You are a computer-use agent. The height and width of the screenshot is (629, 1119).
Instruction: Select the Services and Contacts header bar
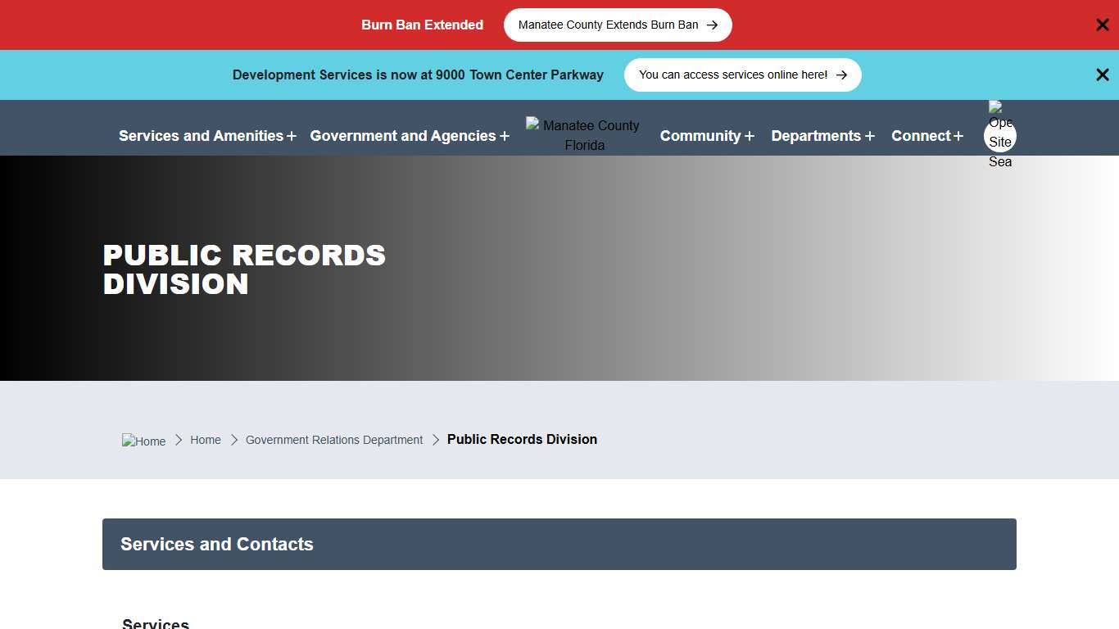pyautogui.click(x=559, y=544)
